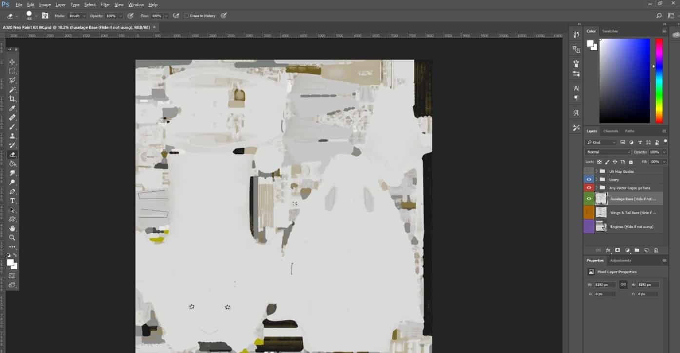680x353 pixels.
Task: Switch to the Channels tab
Action: (x=610, y=131)
